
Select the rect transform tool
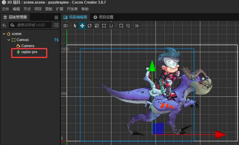click(104, 26)
